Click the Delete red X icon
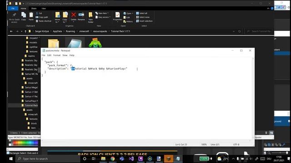Viewport: 291px width, 163px height. pyautogui.click(x=74, y=15)
